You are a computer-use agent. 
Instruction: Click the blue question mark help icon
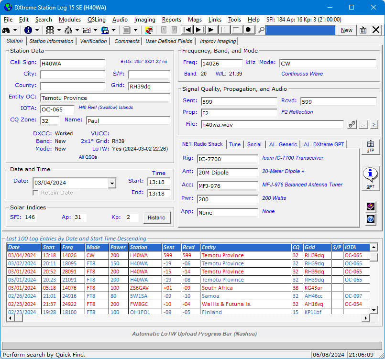371,219
